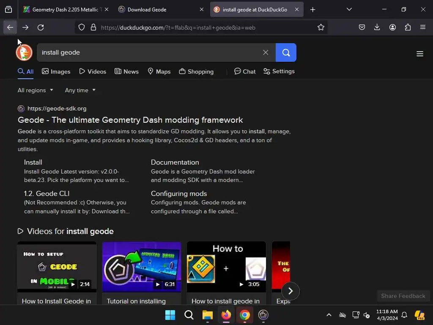
Task: Switch to Firefox in the taskbar
Action: pyautogui.click(x=226, y=315)
